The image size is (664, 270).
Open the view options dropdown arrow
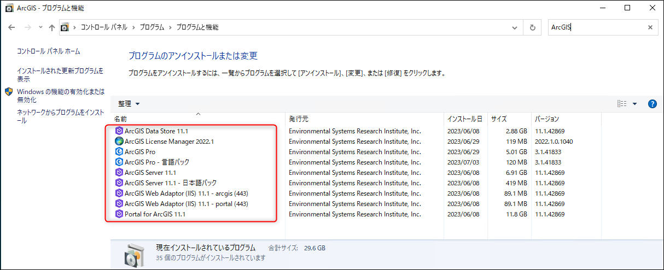635,104
